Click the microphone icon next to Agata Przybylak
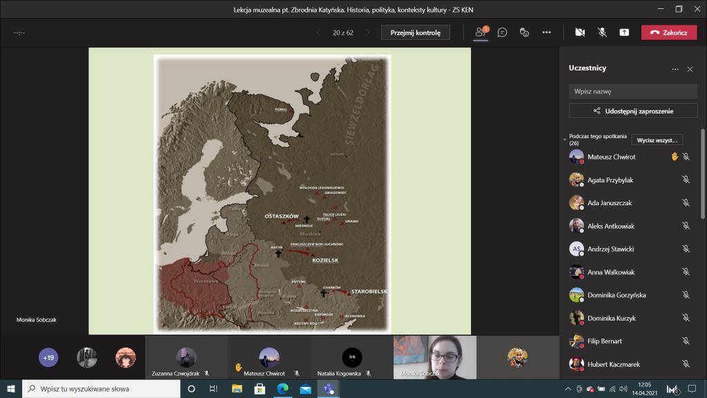707x398 pixels. 686,180
